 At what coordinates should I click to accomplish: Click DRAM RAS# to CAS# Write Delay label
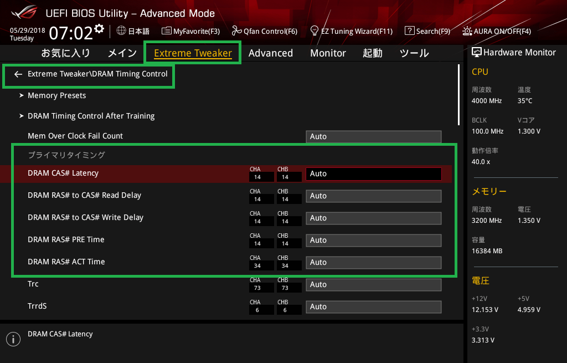85,217
